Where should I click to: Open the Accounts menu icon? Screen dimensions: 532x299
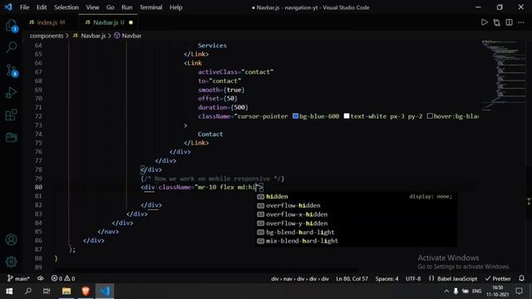[x=11, y=240]
